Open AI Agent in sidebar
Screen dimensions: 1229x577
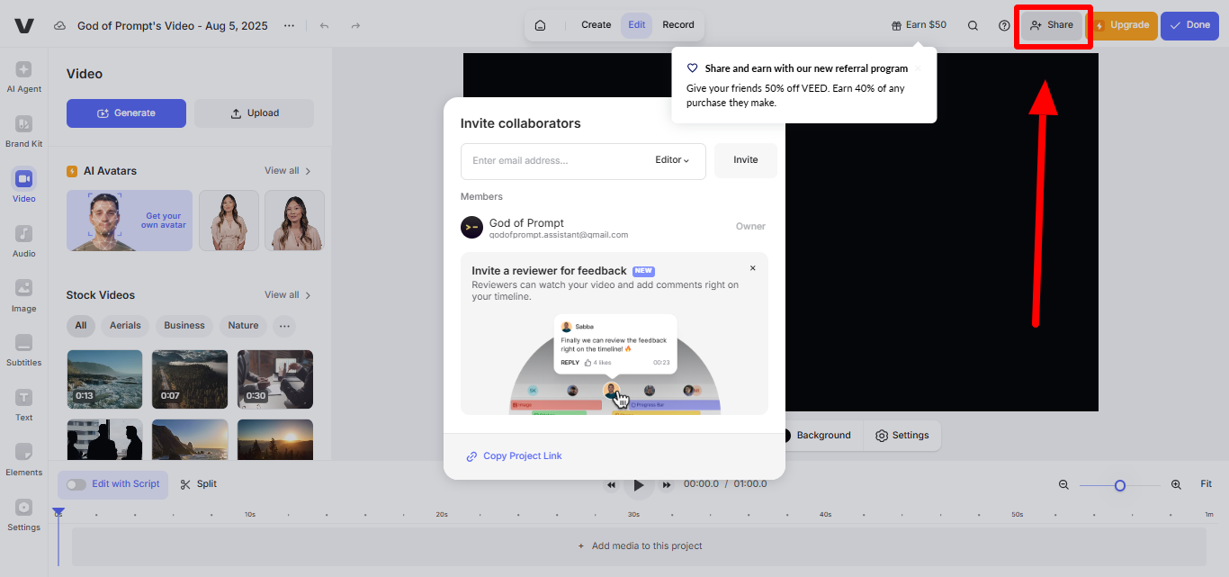(x=24, y=77)
